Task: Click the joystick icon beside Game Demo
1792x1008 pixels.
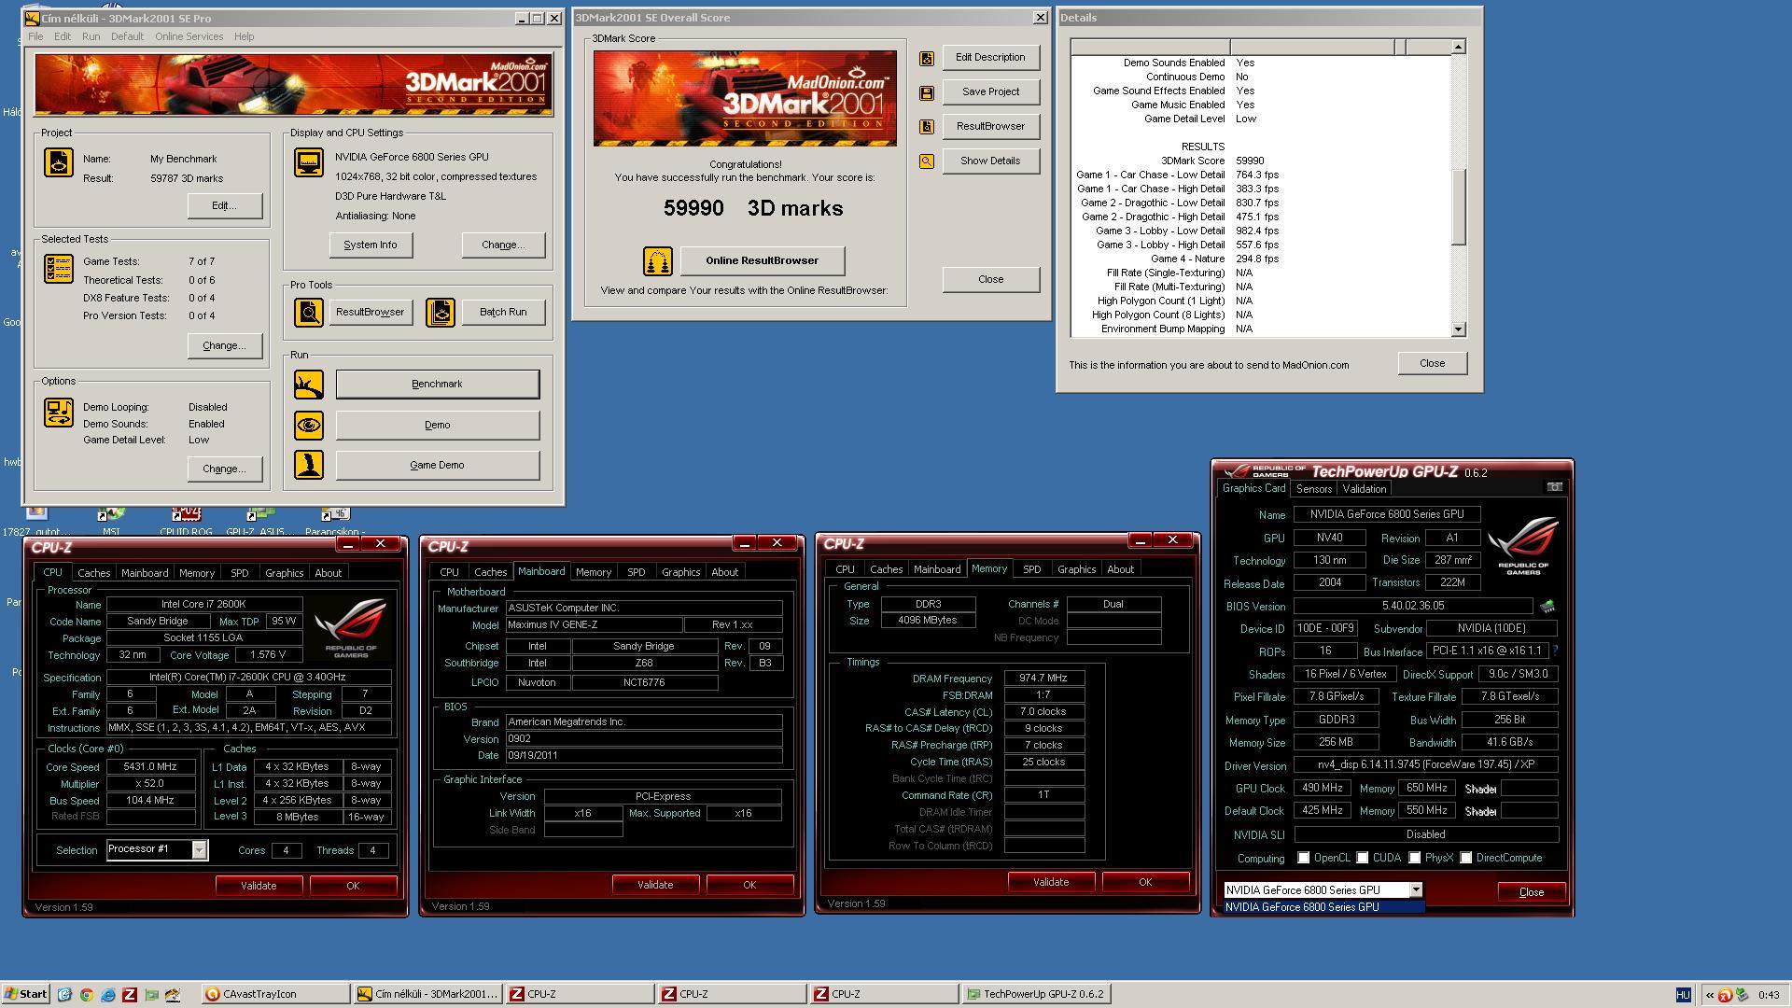Action: coord(309,465)
